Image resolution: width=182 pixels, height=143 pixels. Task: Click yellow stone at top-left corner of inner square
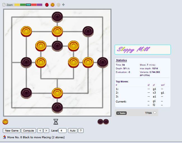(x=41, y=46)
